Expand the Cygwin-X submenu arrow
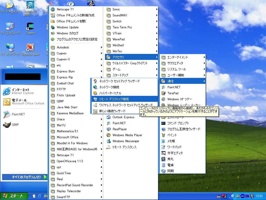The image size is (266, 200). click(x=101, y=59)
